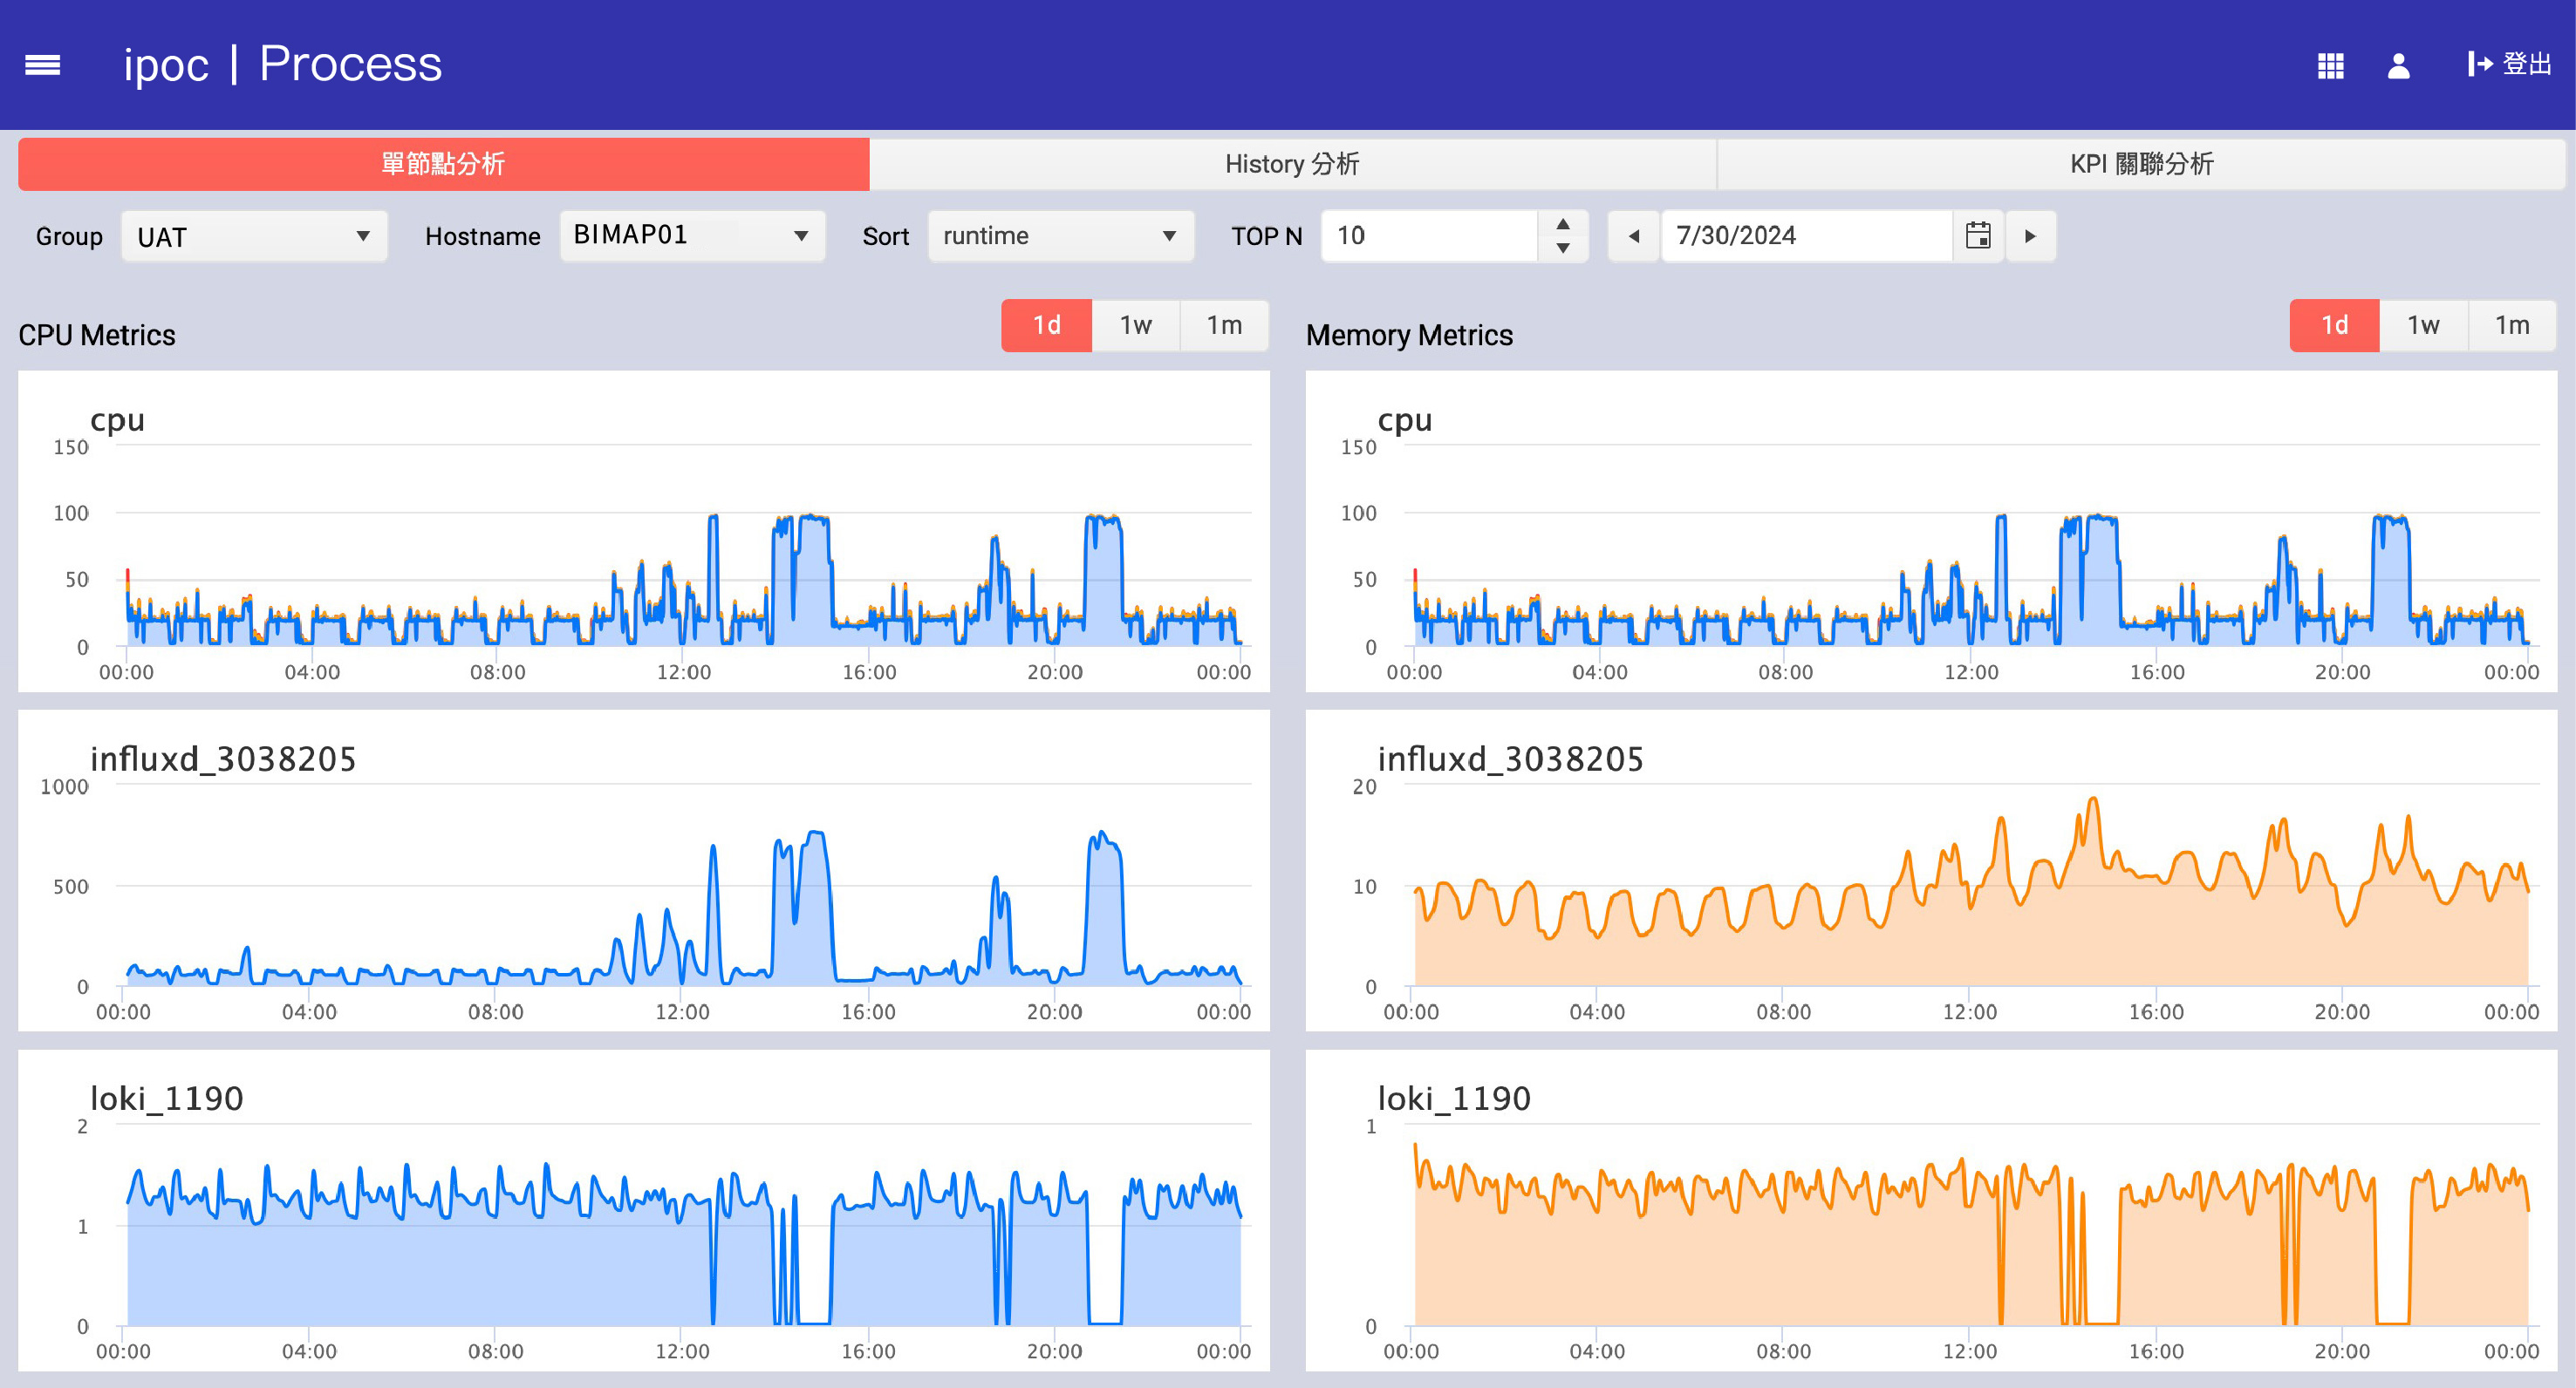Open the user profile icon
This screenshot has height=1388, width=2576.
point(2398,66)
